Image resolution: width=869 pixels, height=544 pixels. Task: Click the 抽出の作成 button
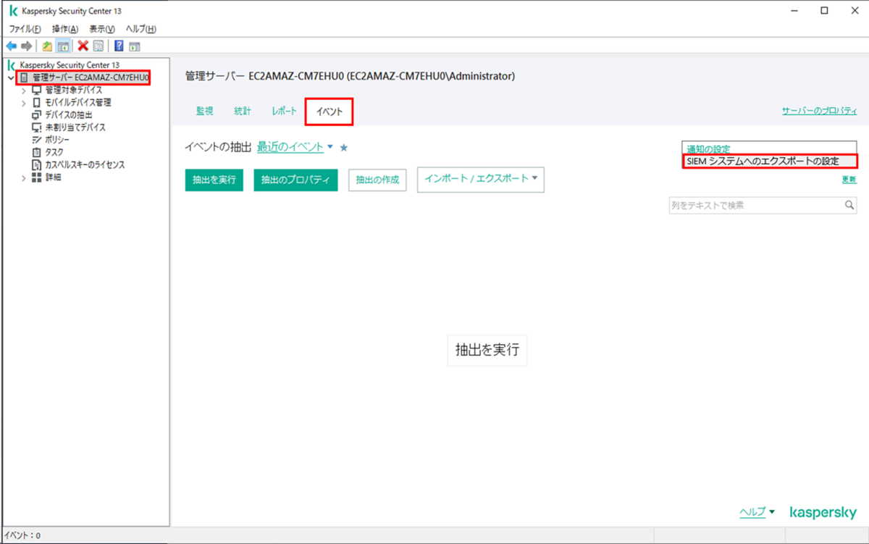pyautogui.click(x=377, y=180)
